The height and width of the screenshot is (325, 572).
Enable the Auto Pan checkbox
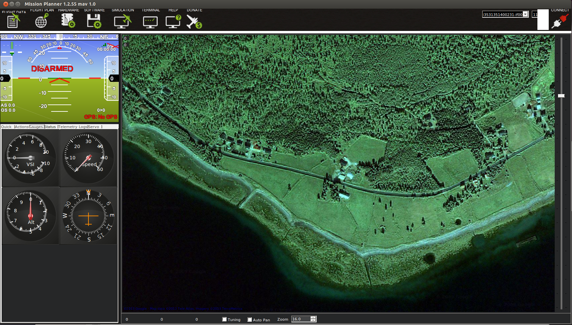[250, 320]
